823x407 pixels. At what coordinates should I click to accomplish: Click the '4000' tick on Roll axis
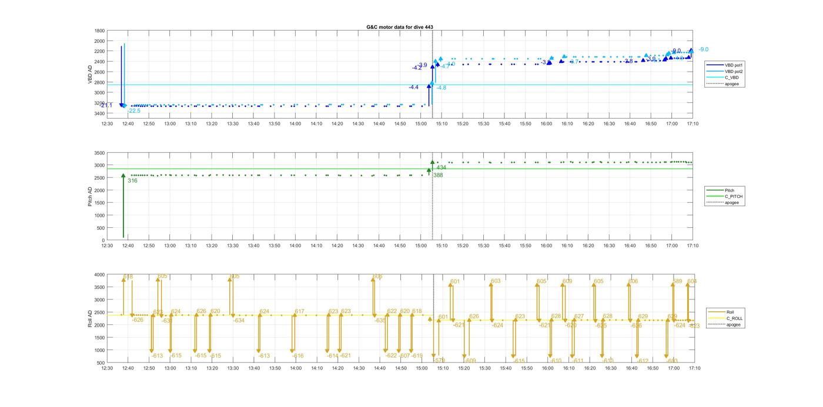100,274
